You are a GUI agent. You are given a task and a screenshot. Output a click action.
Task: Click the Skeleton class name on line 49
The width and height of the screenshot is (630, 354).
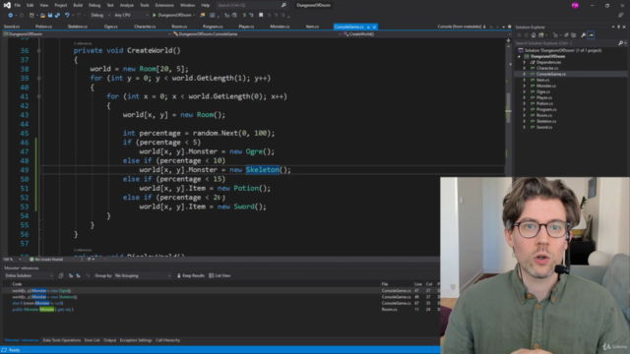point(263,170)
